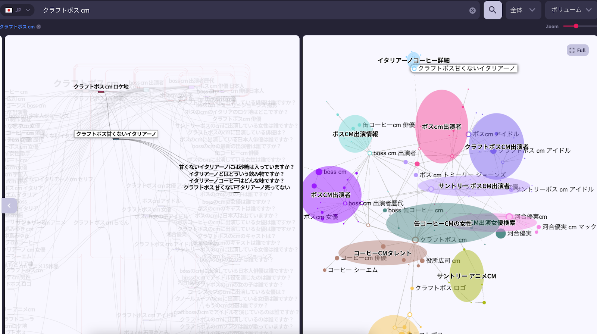
Task: Click the コーヒーcm 俳優 node
Action: 361,258
